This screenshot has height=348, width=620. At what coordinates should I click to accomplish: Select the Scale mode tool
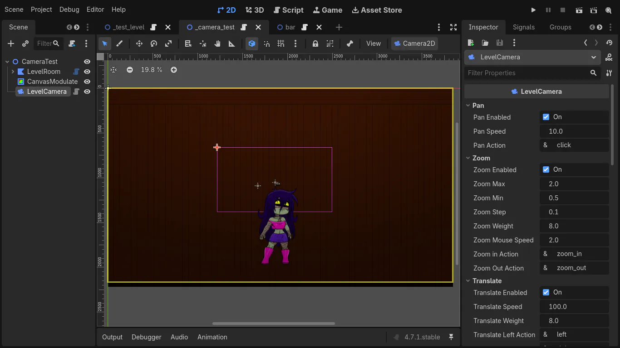coord(168,43)
